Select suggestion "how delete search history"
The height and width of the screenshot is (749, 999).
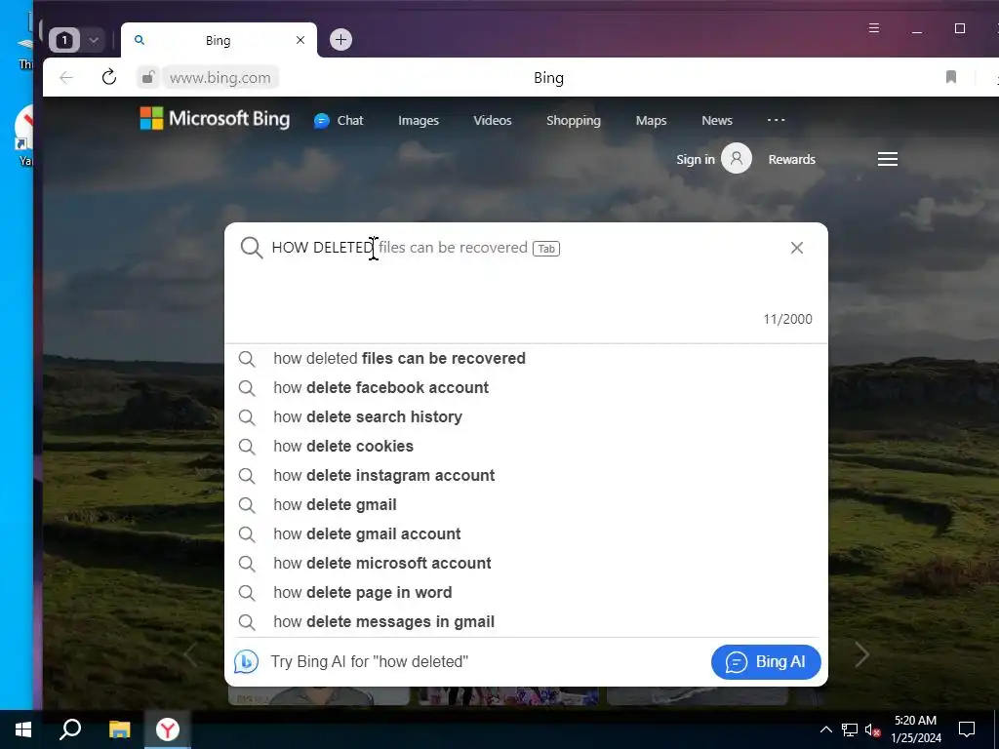pyautogui.click(x=526, y=417)
